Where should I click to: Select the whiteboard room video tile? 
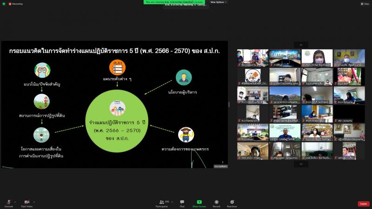(x=317, y=76)
